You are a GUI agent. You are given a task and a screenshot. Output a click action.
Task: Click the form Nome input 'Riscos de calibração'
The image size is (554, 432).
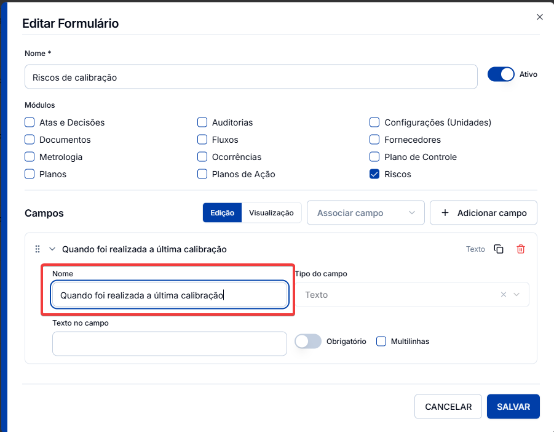tap(251, 77)
